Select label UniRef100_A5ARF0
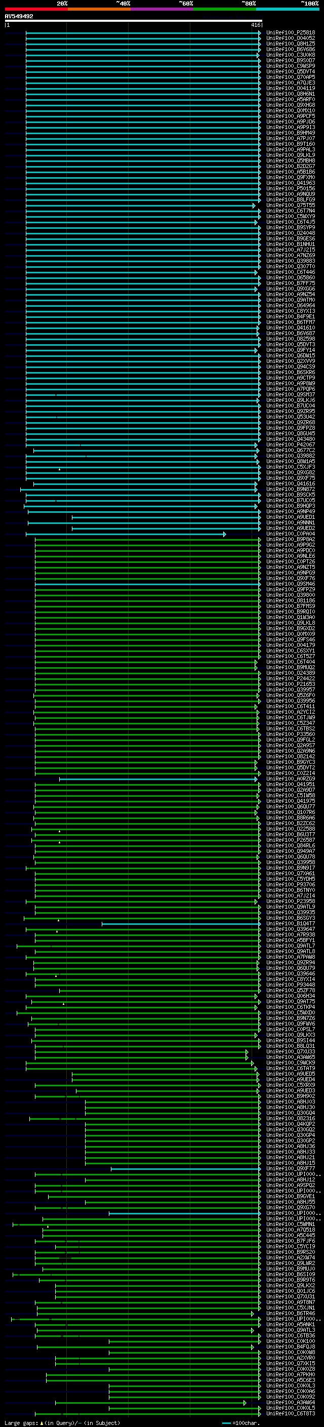Screen dimensions: 324x1427 [x=291, y=100]
